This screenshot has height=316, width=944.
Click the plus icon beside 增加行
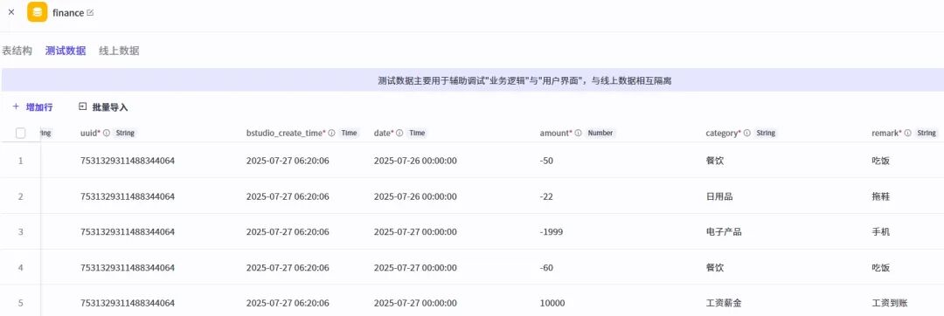click(17, 107)
